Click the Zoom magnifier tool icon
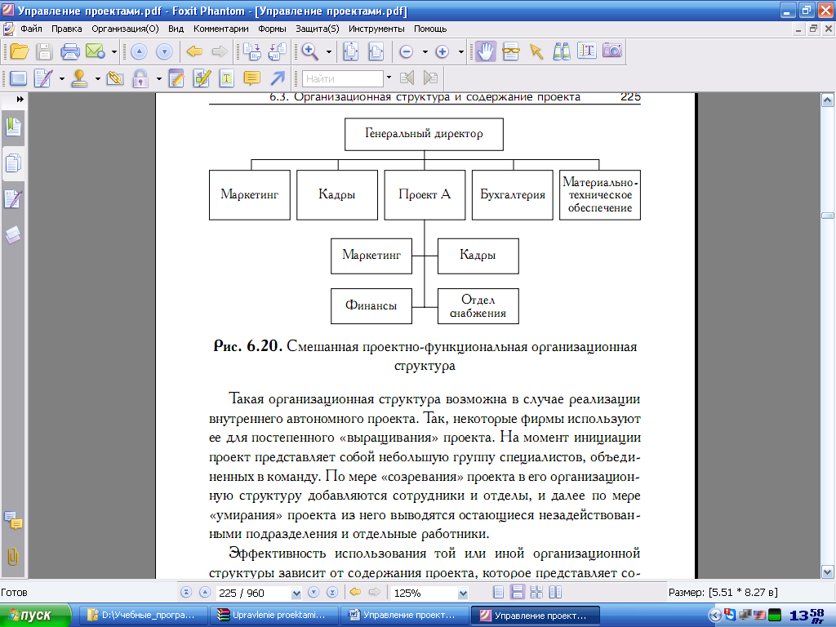The width and height of the screenshot is (836, 627). 309,51
